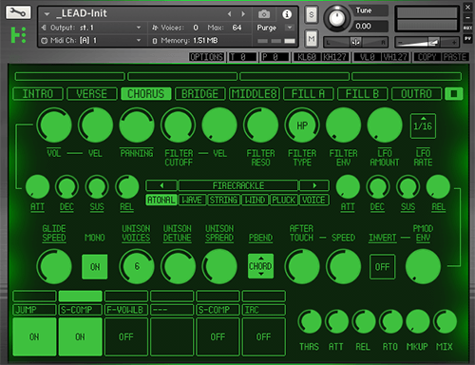Click the pan slider center handle

point(355,42)
